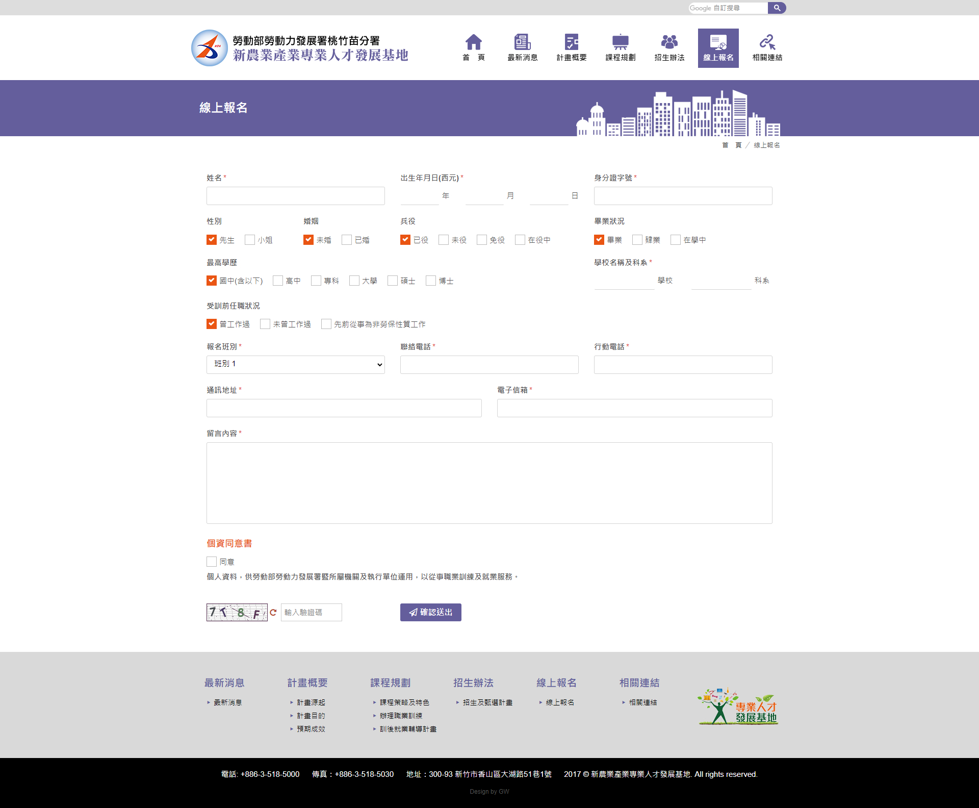979x808 pixels.
Task: Click the 留言內容 message textarea
Action: tap(489, 483)
